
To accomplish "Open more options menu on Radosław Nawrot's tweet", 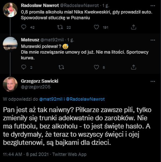I will [x=153, y=5].
